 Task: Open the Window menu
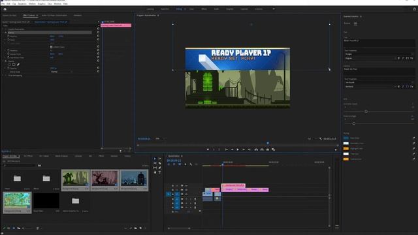pyautogui.click(x=57, y=4)
